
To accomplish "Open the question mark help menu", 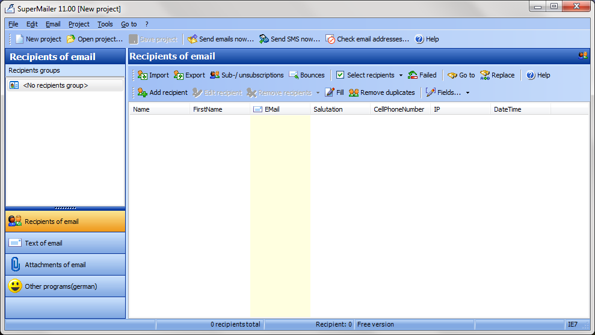I will [x=147, y=24].
